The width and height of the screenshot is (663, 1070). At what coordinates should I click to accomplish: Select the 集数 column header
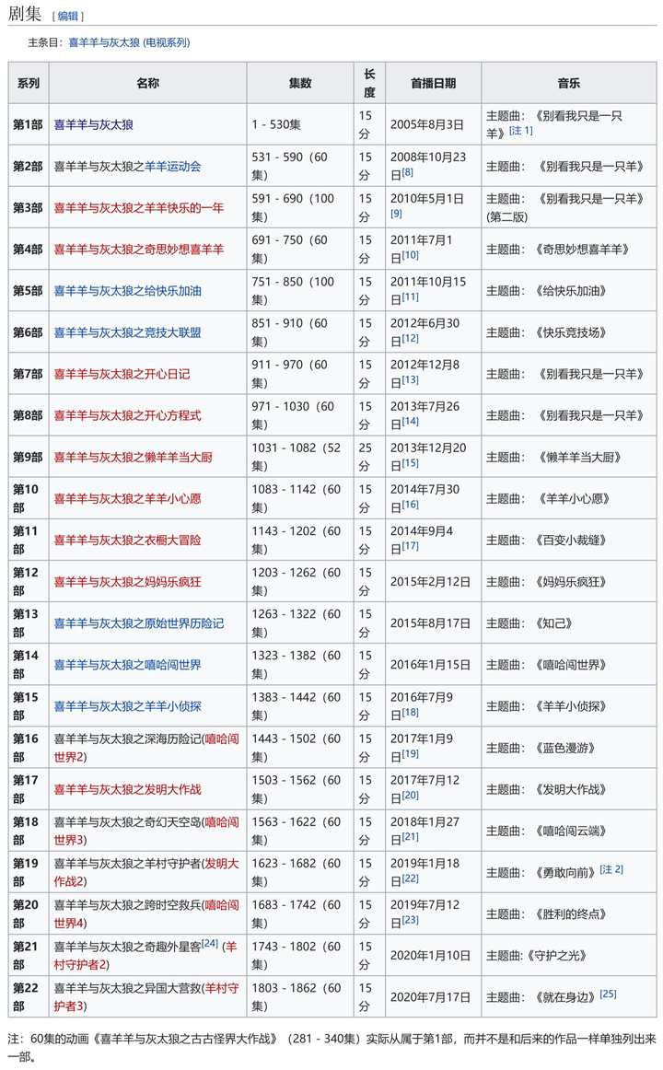pos(300,83)
